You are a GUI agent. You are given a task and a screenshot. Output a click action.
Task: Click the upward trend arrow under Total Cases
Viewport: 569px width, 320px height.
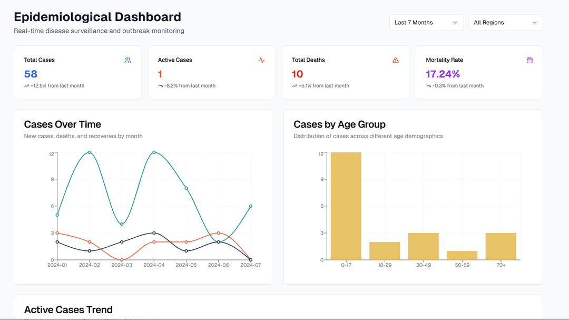pyautogui.click(x=26, y=86)
